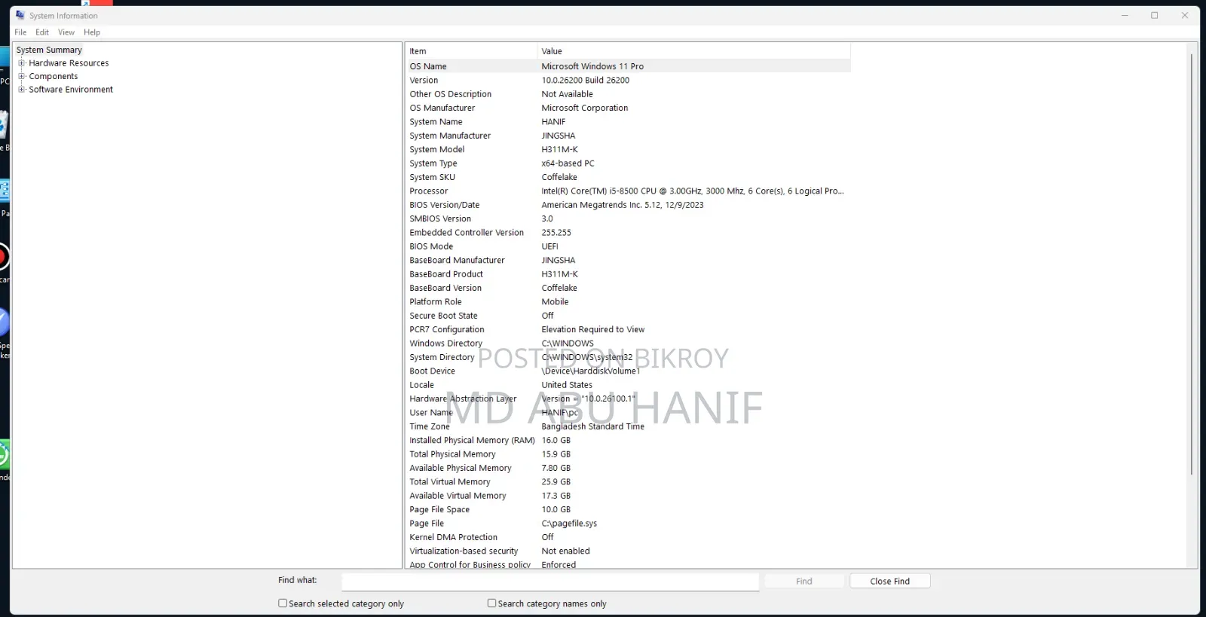Select the SMBIOS Version row
Viewport: 1206px width, 617px height.
(x=628, y=218)
